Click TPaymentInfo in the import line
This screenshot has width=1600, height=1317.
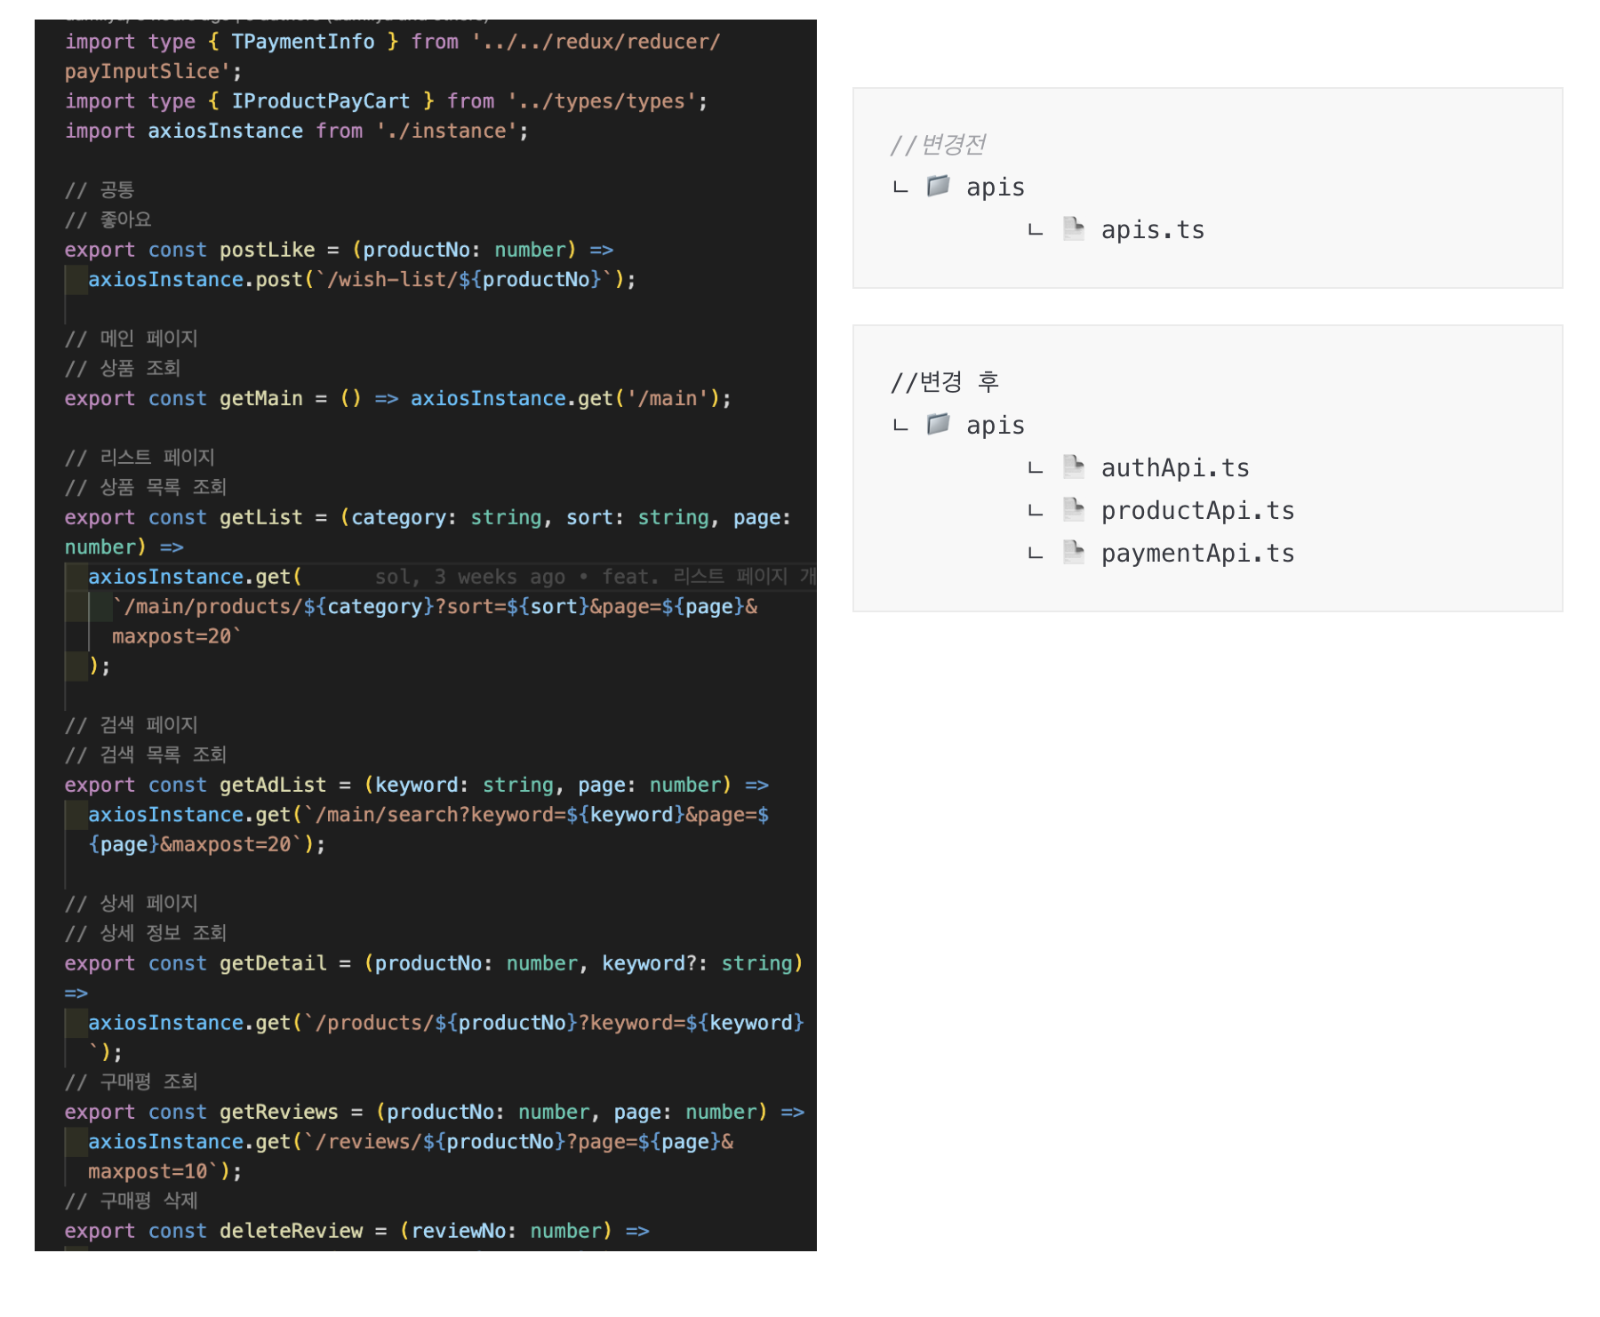click(x=303, y=42)
